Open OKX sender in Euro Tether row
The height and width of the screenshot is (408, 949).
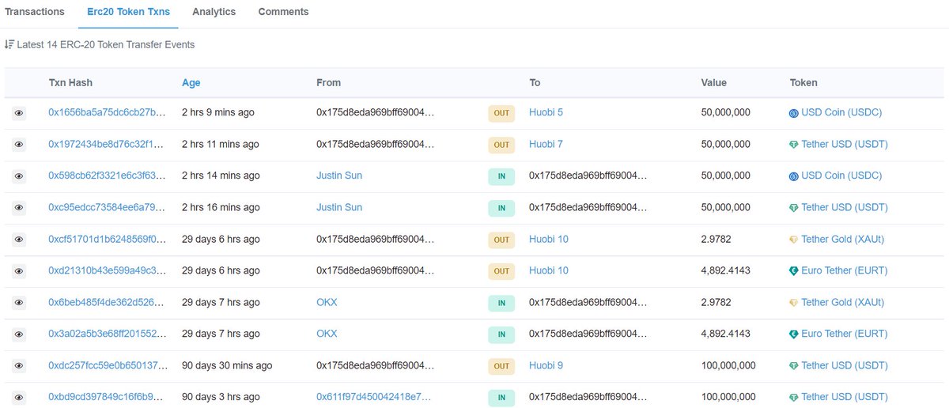point(327,334)
